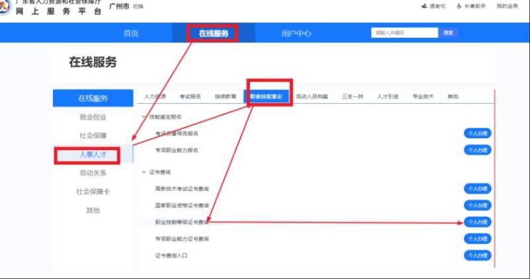Click the platform logo icon at top-left

[4, 8]
